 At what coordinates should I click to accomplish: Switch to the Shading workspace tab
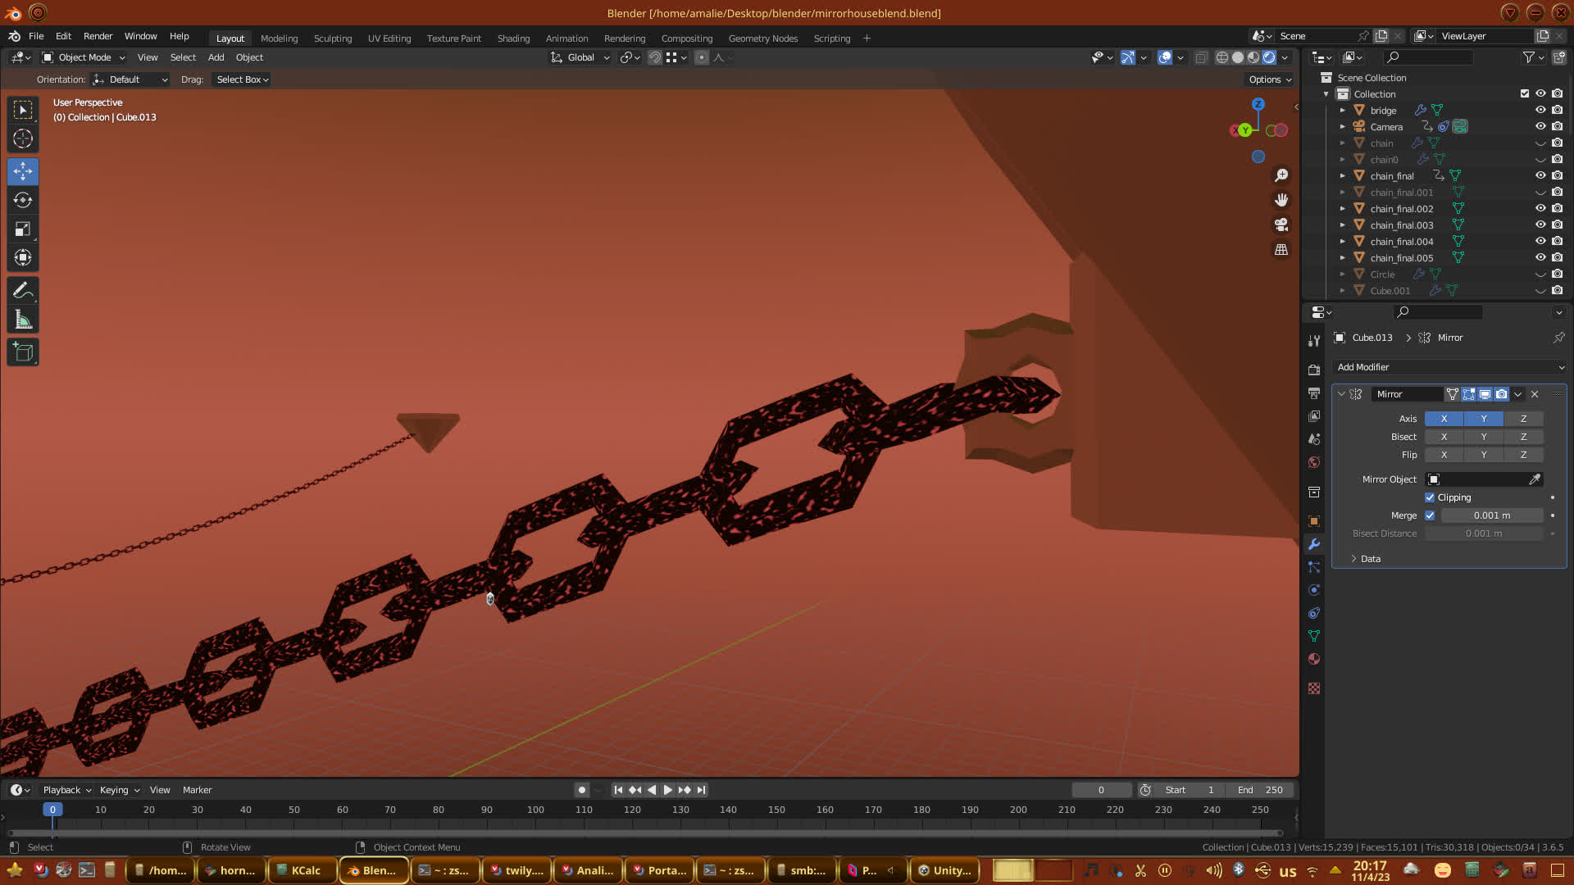point(513,39)
